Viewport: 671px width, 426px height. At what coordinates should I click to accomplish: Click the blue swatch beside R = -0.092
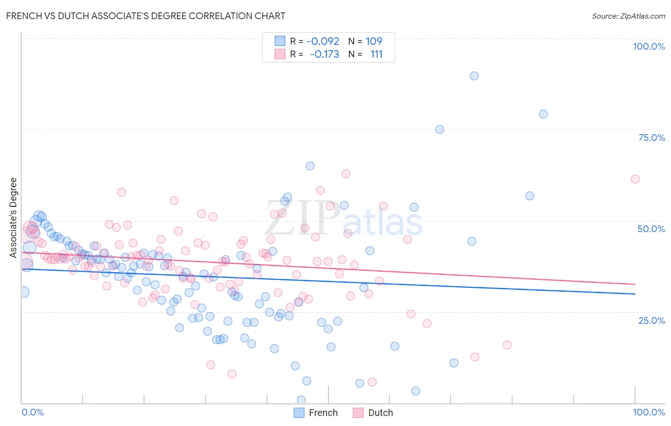click(280, 41)
